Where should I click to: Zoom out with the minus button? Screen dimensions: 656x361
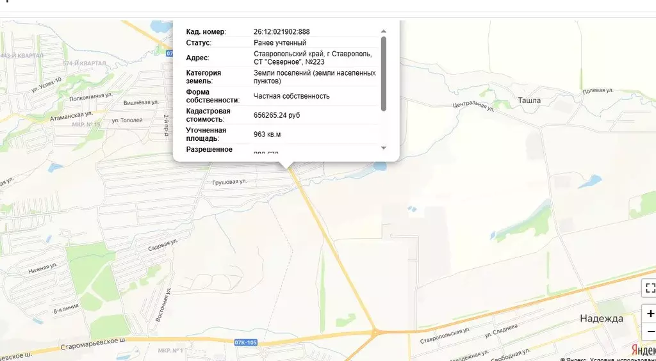point(650,331)
